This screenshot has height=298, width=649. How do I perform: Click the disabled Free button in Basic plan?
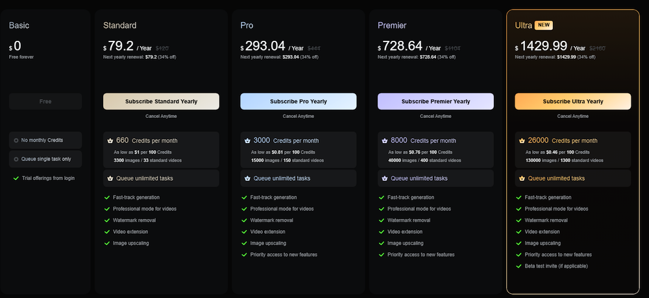click(45, 101)
